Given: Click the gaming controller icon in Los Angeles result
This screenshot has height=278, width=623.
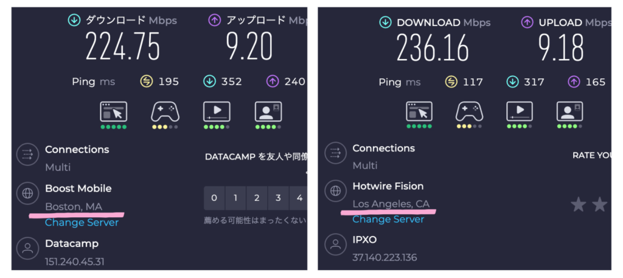Looking at the screenshot, I should [469, 111].
